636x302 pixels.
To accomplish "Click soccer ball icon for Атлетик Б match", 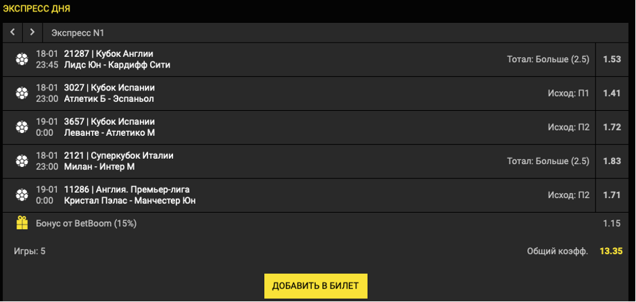I will click(22, 93).
